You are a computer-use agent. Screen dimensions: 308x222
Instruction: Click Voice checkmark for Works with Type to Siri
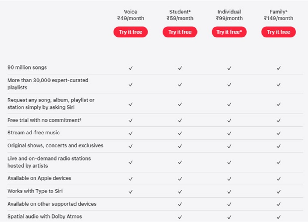tap(131, 192)
